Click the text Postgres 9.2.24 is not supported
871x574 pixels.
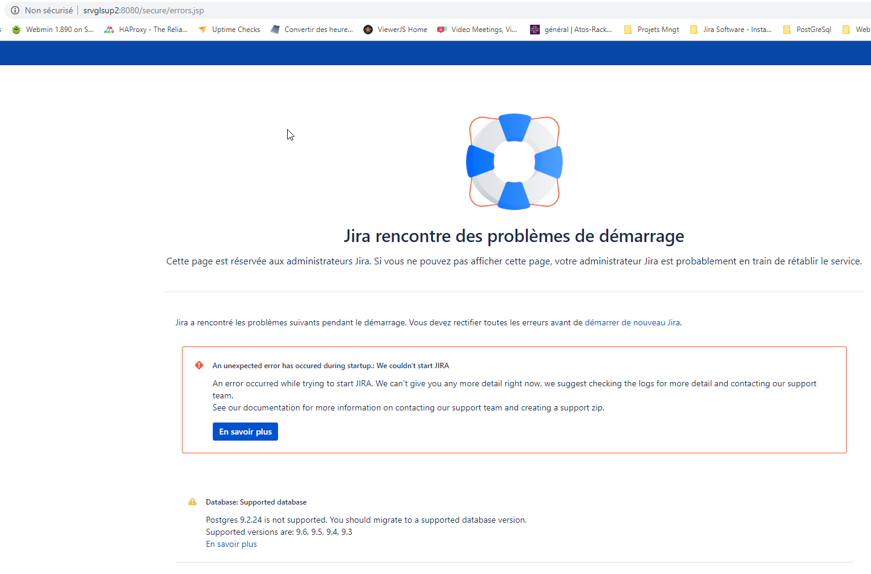(x=267, y=520)
